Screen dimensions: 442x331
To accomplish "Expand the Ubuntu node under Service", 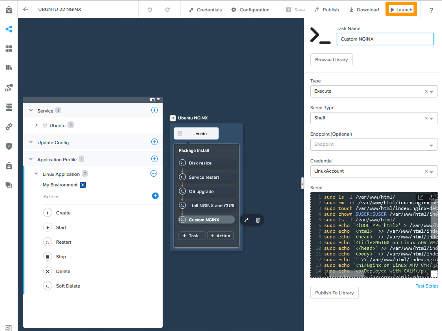I will (x=36, y=125).
